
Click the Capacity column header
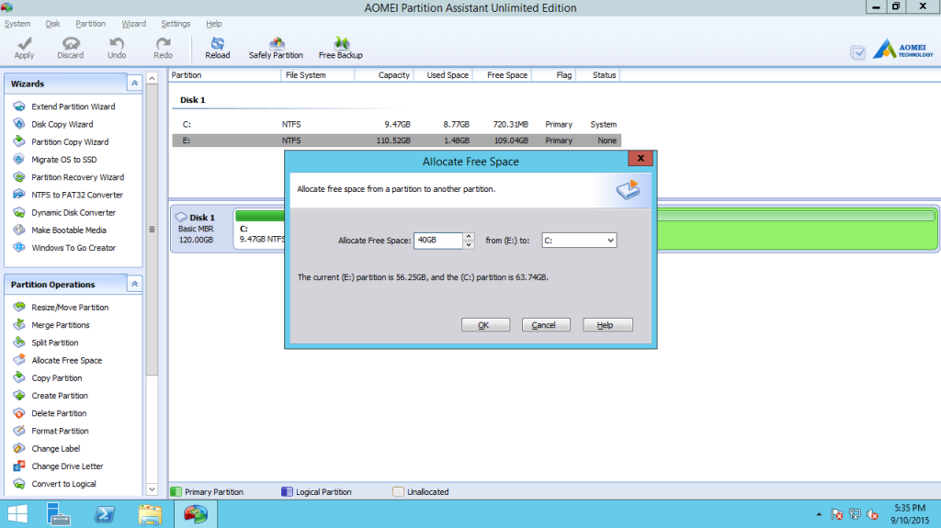[383, 75]
